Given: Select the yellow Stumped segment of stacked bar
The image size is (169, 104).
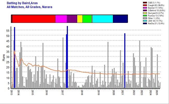Looking at the screenshot, I should (80, 19).
